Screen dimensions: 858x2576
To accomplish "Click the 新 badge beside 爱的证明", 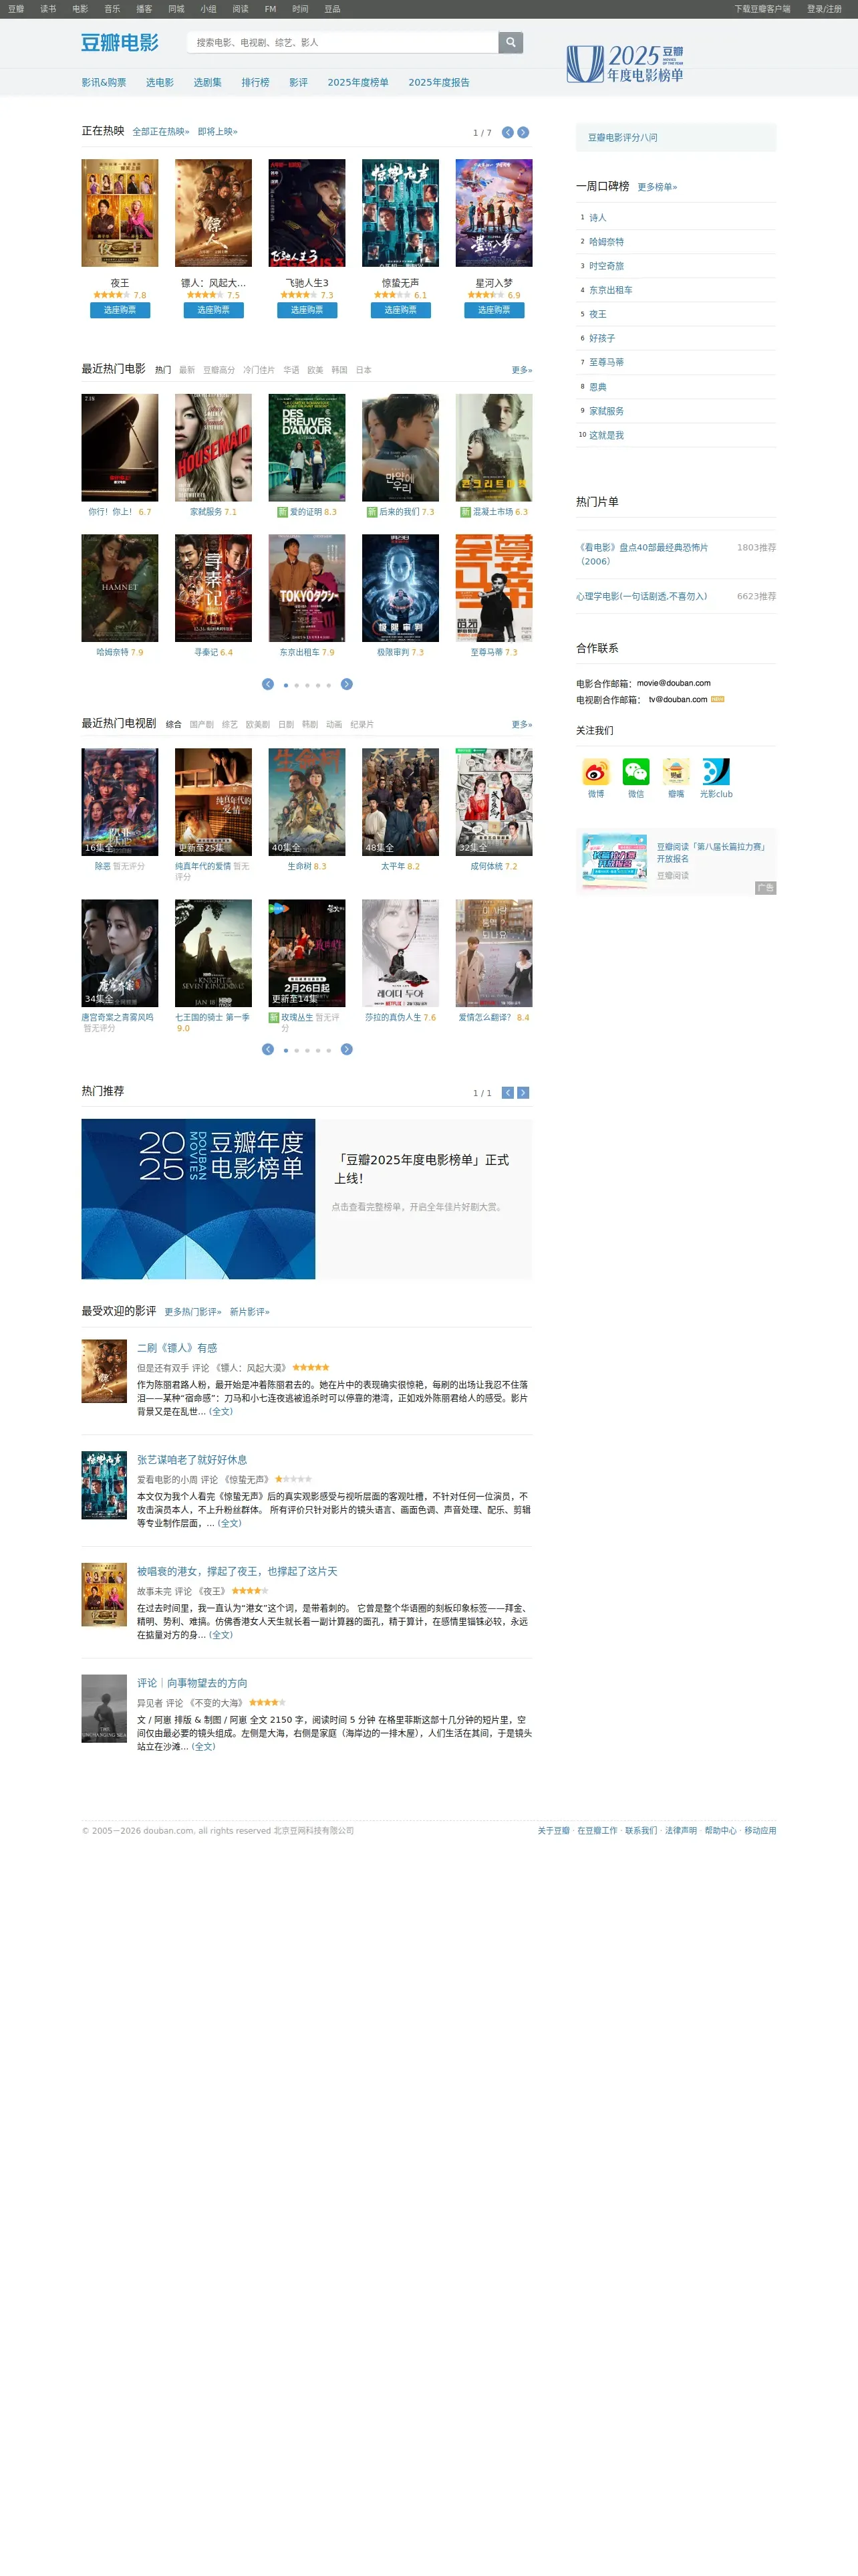I will coord(282,512).
